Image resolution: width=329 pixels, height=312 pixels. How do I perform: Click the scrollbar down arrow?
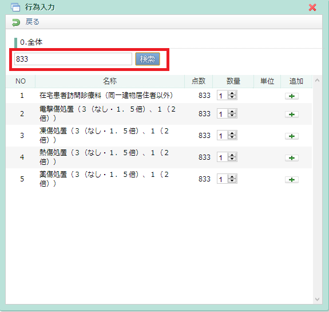[x=317, y=299]
